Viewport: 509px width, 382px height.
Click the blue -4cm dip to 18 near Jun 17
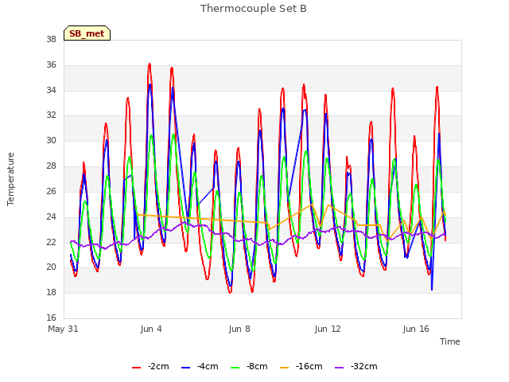tap(432, 290)
